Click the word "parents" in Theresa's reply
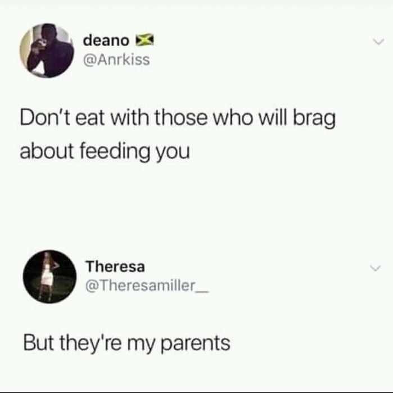This screenshot has height=393, width=393. point(195,344)
